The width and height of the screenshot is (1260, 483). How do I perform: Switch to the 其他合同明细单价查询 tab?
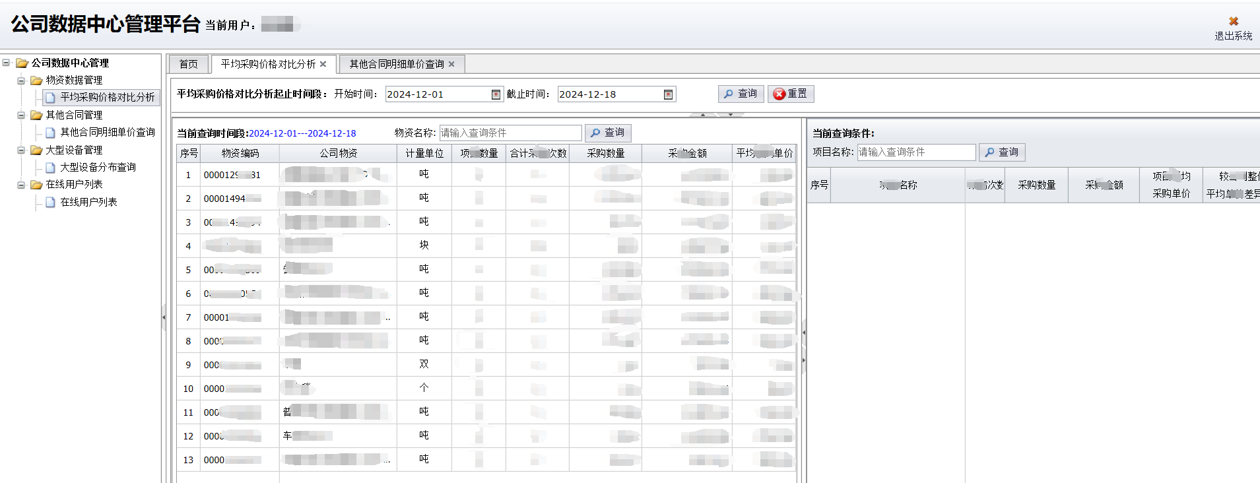(396, 64)
